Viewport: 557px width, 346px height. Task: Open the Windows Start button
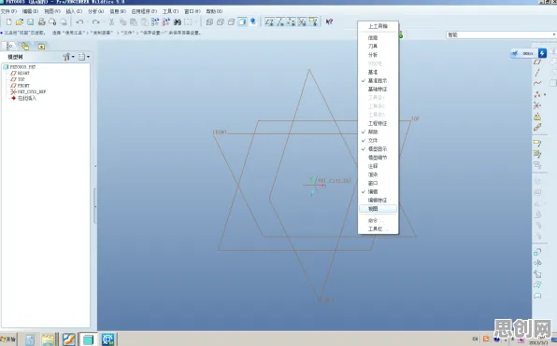(7, 339)
